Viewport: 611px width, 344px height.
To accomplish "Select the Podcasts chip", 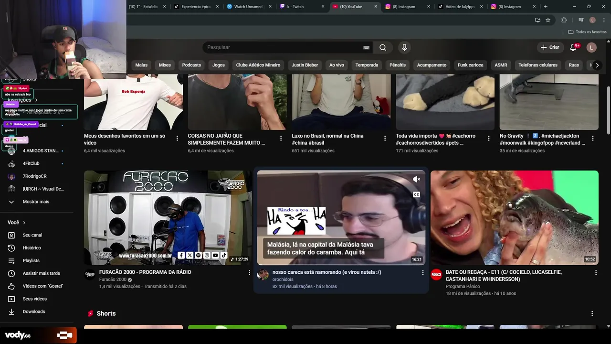I will pyautogui.click(x=191, y=65).
